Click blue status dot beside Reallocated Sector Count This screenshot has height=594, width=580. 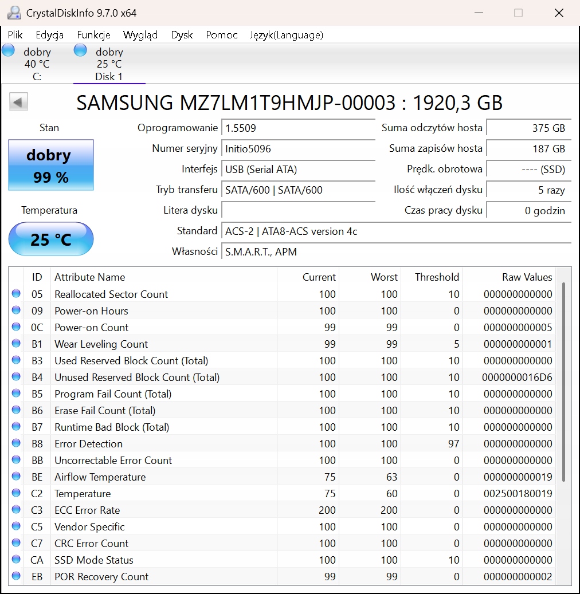click(16, 294)
